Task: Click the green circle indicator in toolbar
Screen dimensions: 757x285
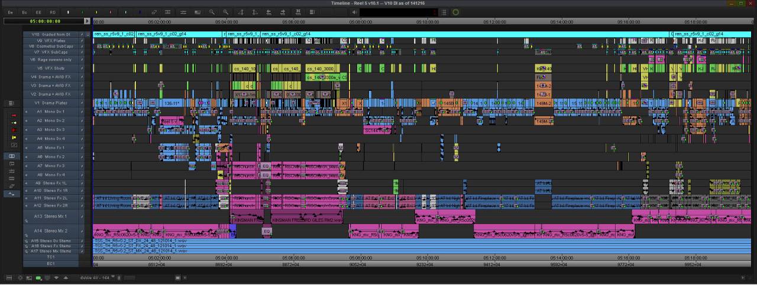Action: [x=456, y=12]
